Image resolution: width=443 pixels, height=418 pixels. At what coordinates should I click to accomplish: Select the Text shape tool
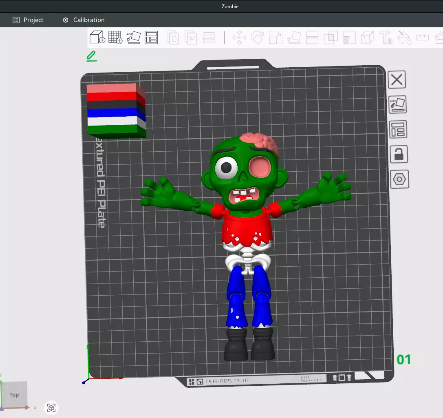[x=386, y=37]
